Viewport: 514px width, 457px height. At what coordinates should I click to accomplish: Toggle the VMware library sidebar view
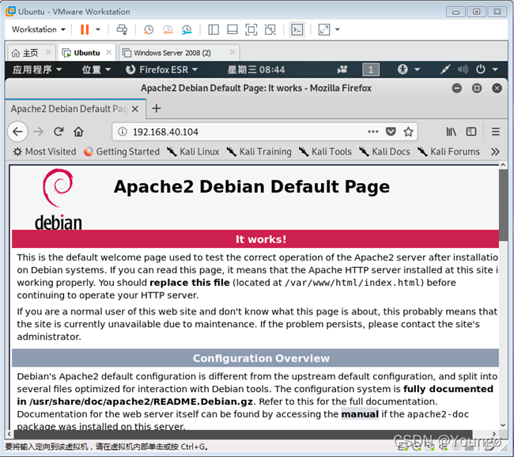[x=214, y=30]
